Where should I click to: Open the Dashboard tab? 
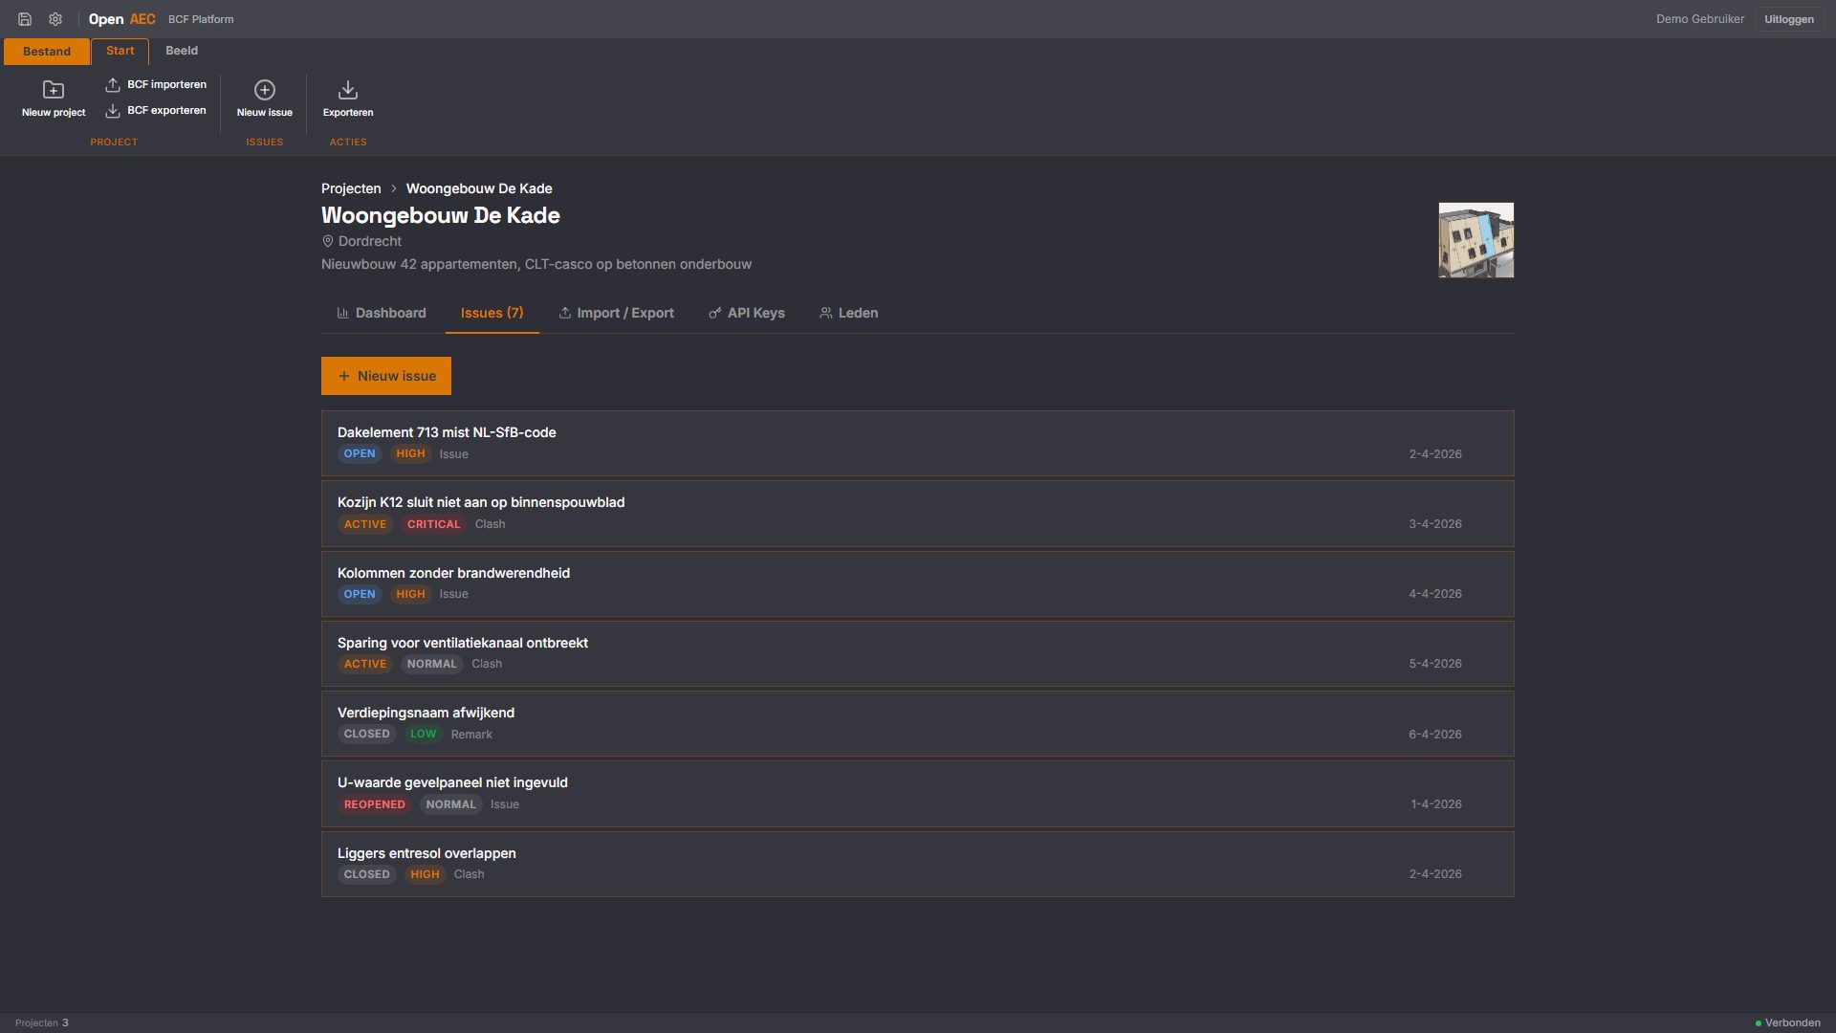pos(382,313)
